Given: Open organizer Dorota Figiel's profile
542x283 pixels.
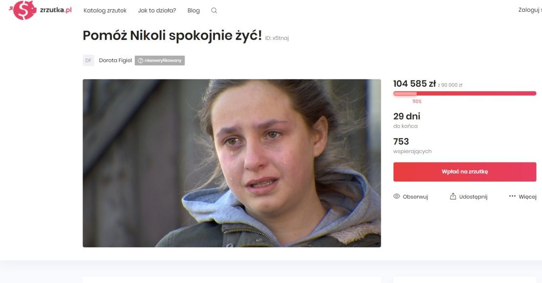Looking at the screenshot, I should click(x=115, y=61).
